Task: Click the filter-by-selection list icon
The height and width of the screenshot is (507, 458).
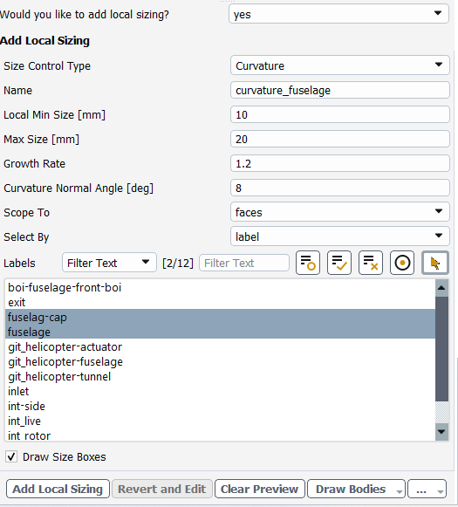Action: (x=308, y=263)
